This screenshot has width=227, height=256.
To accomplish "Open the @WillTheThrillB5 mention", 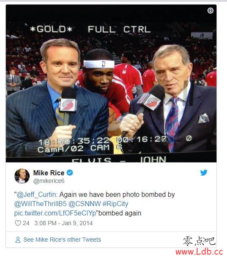I will pyautogui.click(x=40, y=204).
